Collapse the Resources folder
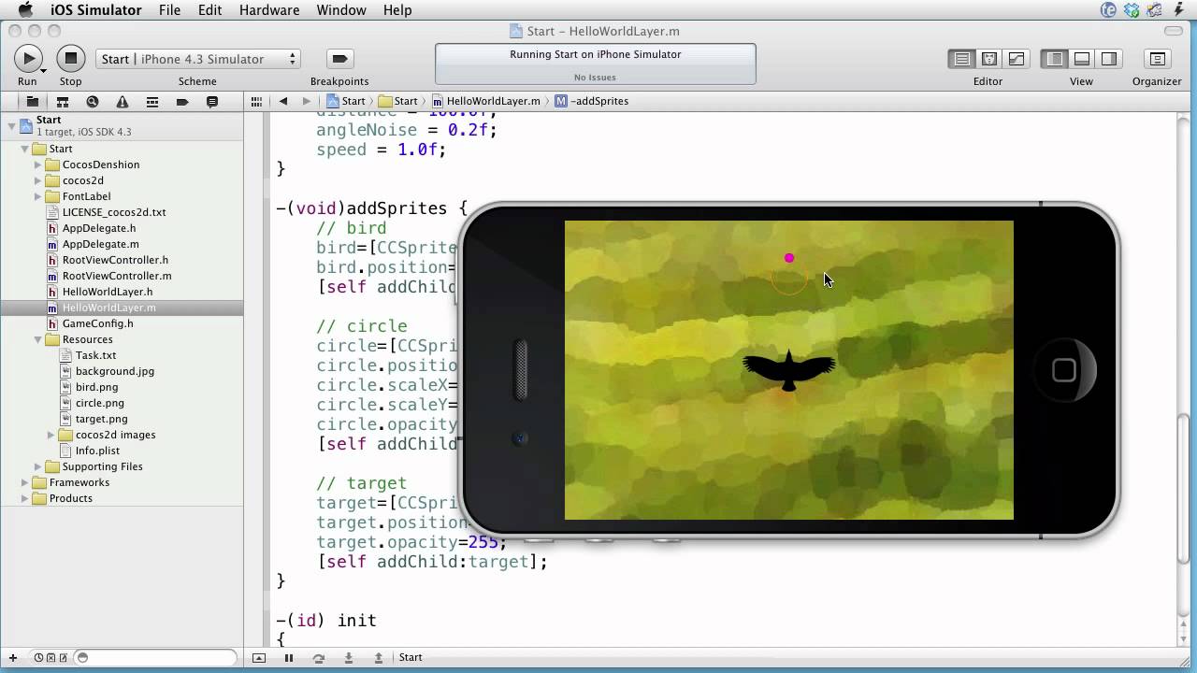This screenshot has width=1197, height=673. [x=38, y=339]
